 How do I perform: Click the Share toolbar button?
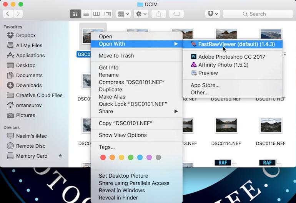click(x=158, y=14)
